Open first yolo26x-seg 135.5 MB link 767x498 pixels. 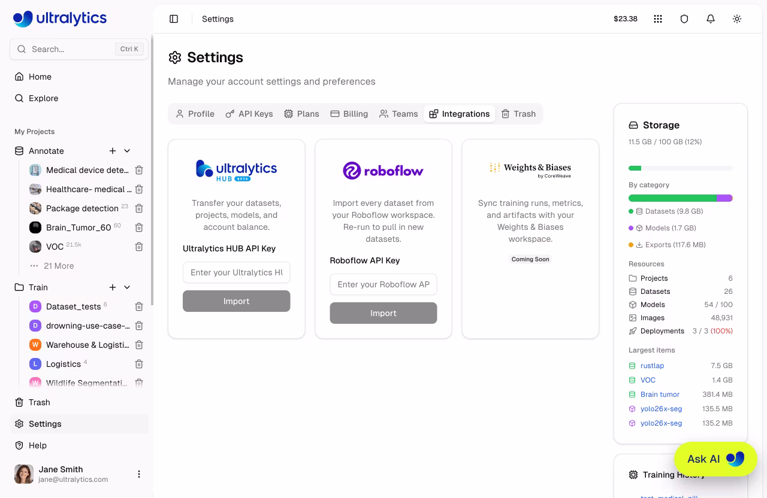(661, 409)
